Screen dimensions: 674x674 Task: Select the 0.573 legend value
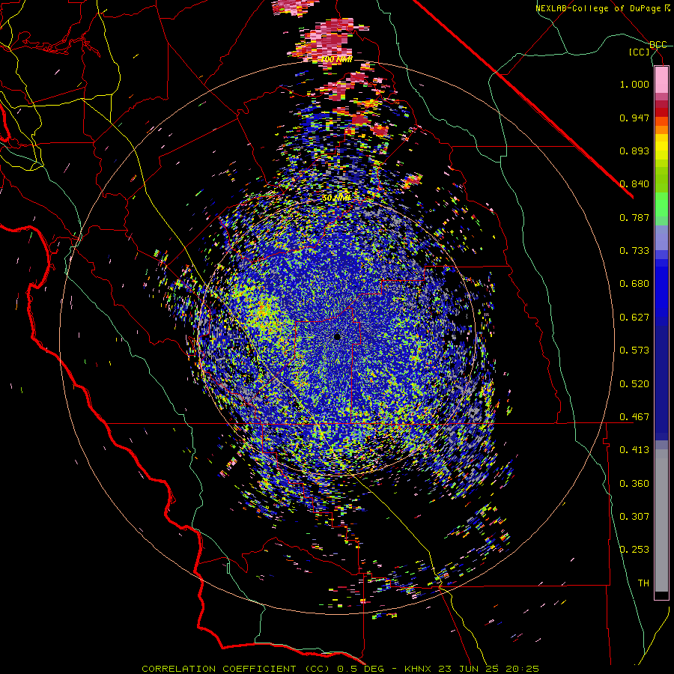[634, 350]
